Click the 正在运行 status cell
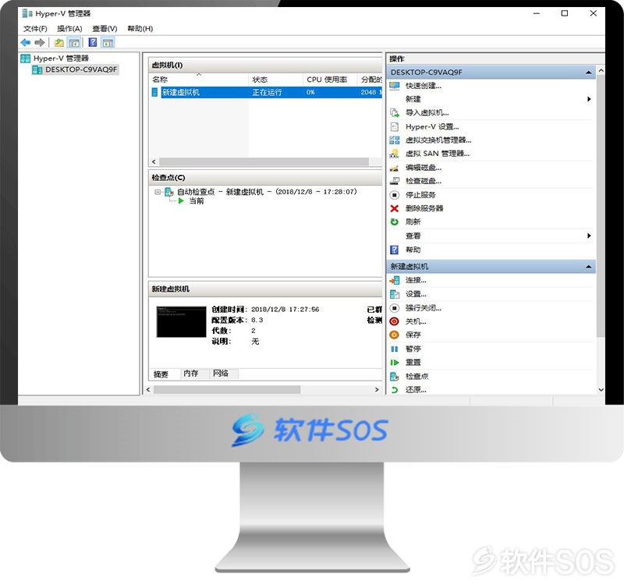The width and height of the screenshot is (624, 585). pos(267,92)
